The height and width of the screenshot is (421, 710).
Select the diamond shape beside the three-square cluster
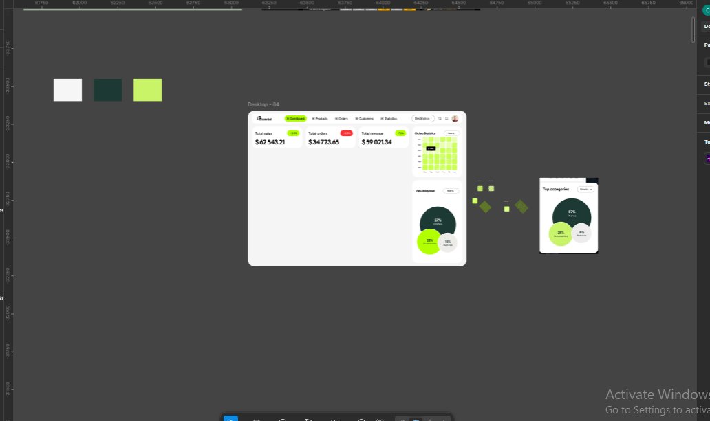[x=486, y=207]
